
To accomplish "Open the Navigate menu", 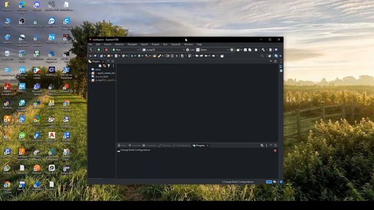I will (x=132, y=44).
